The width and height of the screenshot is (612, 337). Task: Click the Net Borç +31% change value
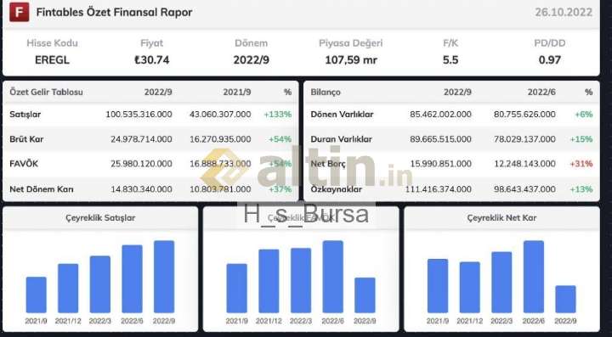coord(581,164)
